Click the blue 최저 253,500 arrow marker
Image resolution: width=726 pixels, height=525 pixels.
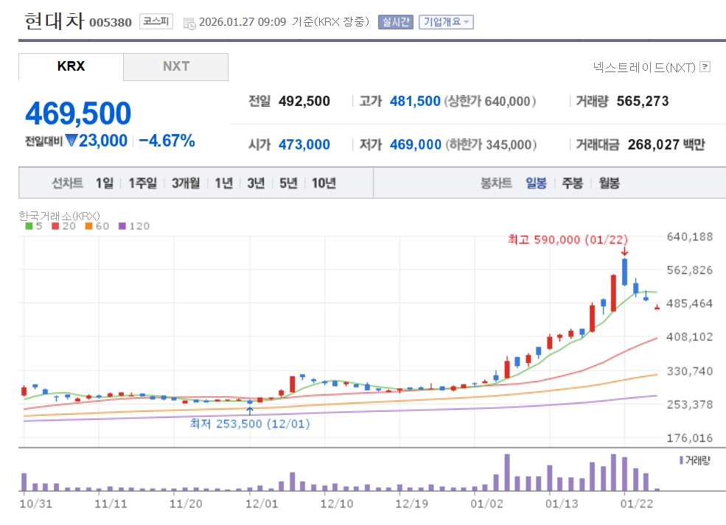(250, 410)
